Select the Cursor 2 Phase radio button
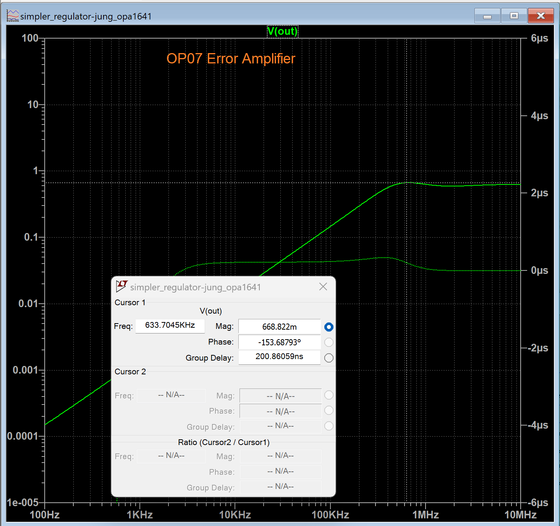Image resolution: width=560 pixels, height=526 pixels. tap(329, 410)
